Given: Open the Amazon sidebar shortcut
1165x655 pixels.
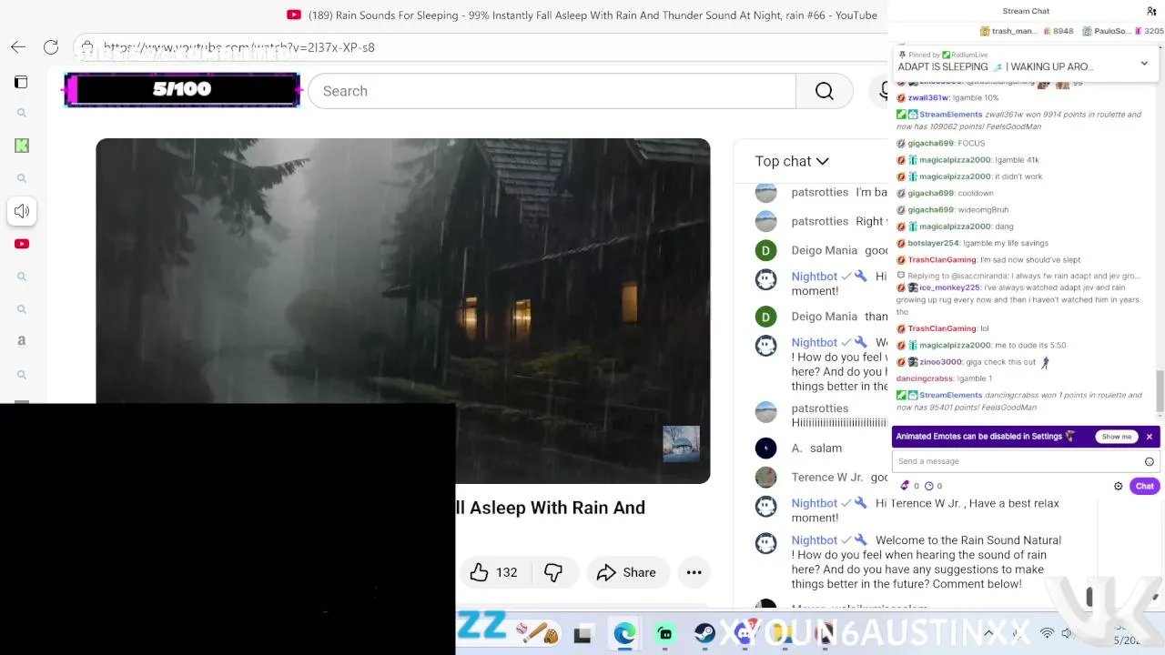Looking at the screenshot, I should click(22, 341).
